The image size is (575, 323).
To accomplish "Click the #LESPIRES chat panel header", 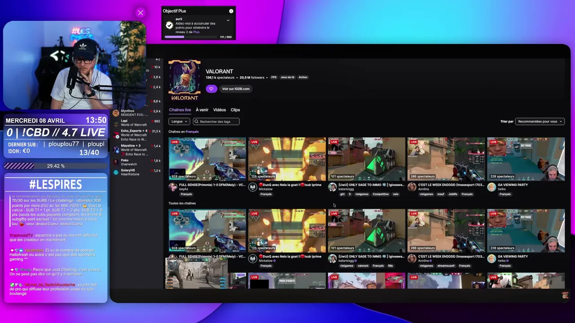I will pos(56,184).
